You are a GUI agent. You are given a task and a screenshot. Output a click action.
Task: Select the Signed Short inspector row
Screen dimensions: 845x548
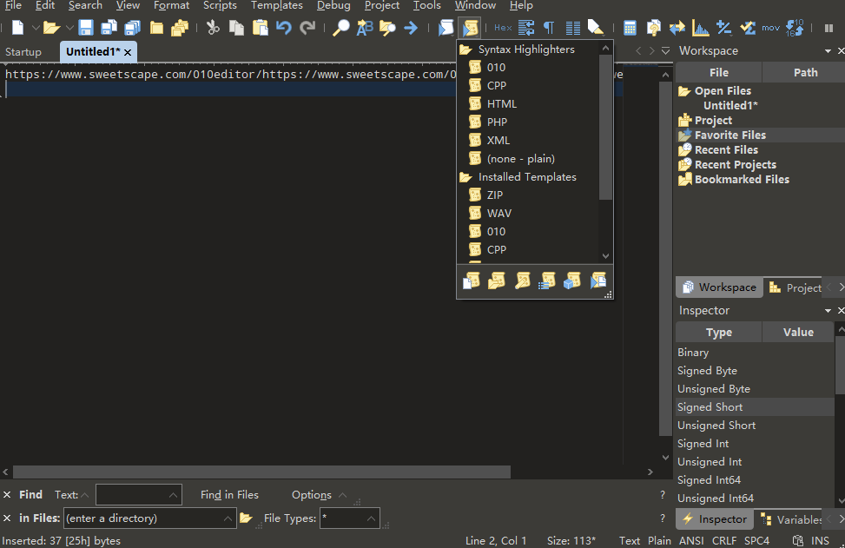(x=755, y=407)
